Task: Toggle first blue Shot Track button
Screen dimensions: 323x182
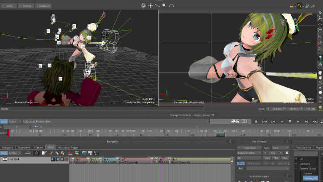Action: point(53,159)
